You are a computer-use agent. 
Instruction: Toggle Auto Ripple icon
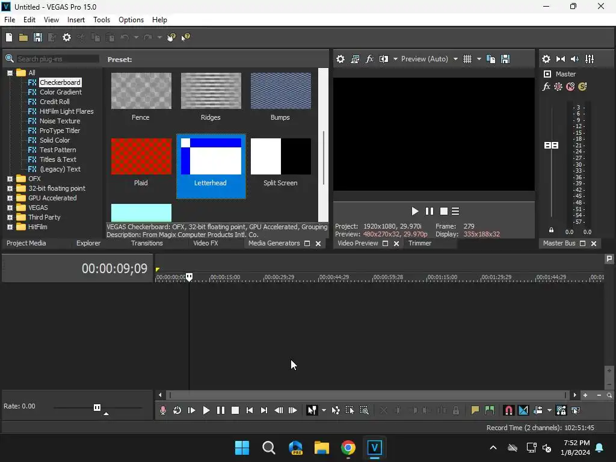click(x=538, y=410)
